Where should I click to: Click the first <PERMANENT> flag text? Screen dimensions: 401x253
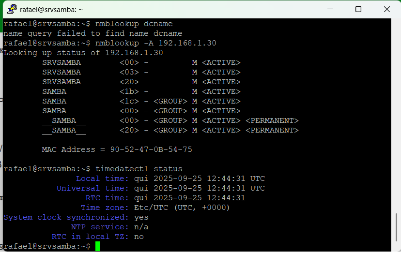pyautogui.click(x=272, y=120)
